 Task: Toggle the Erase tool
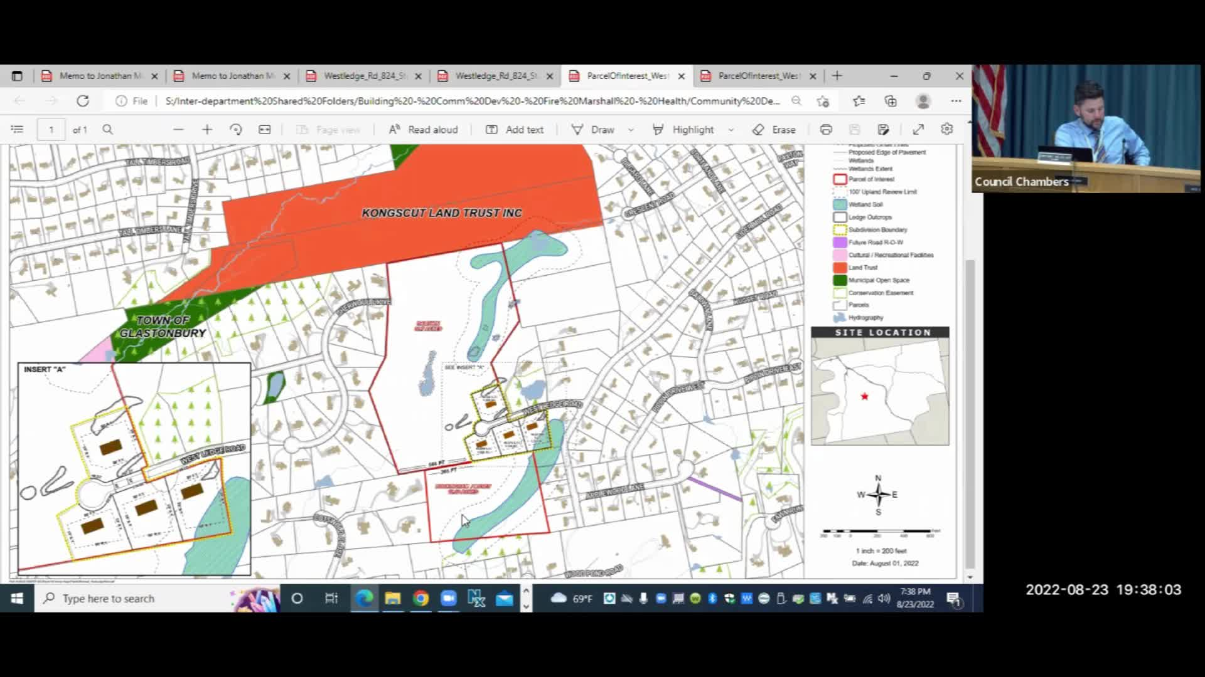774,130
